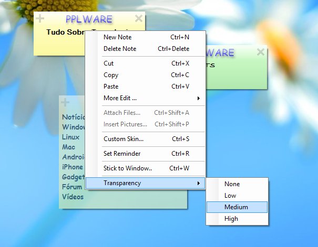This screenshot has height=247, width=318.
Task: Set transparency to Low
Action: click(230, 196)
